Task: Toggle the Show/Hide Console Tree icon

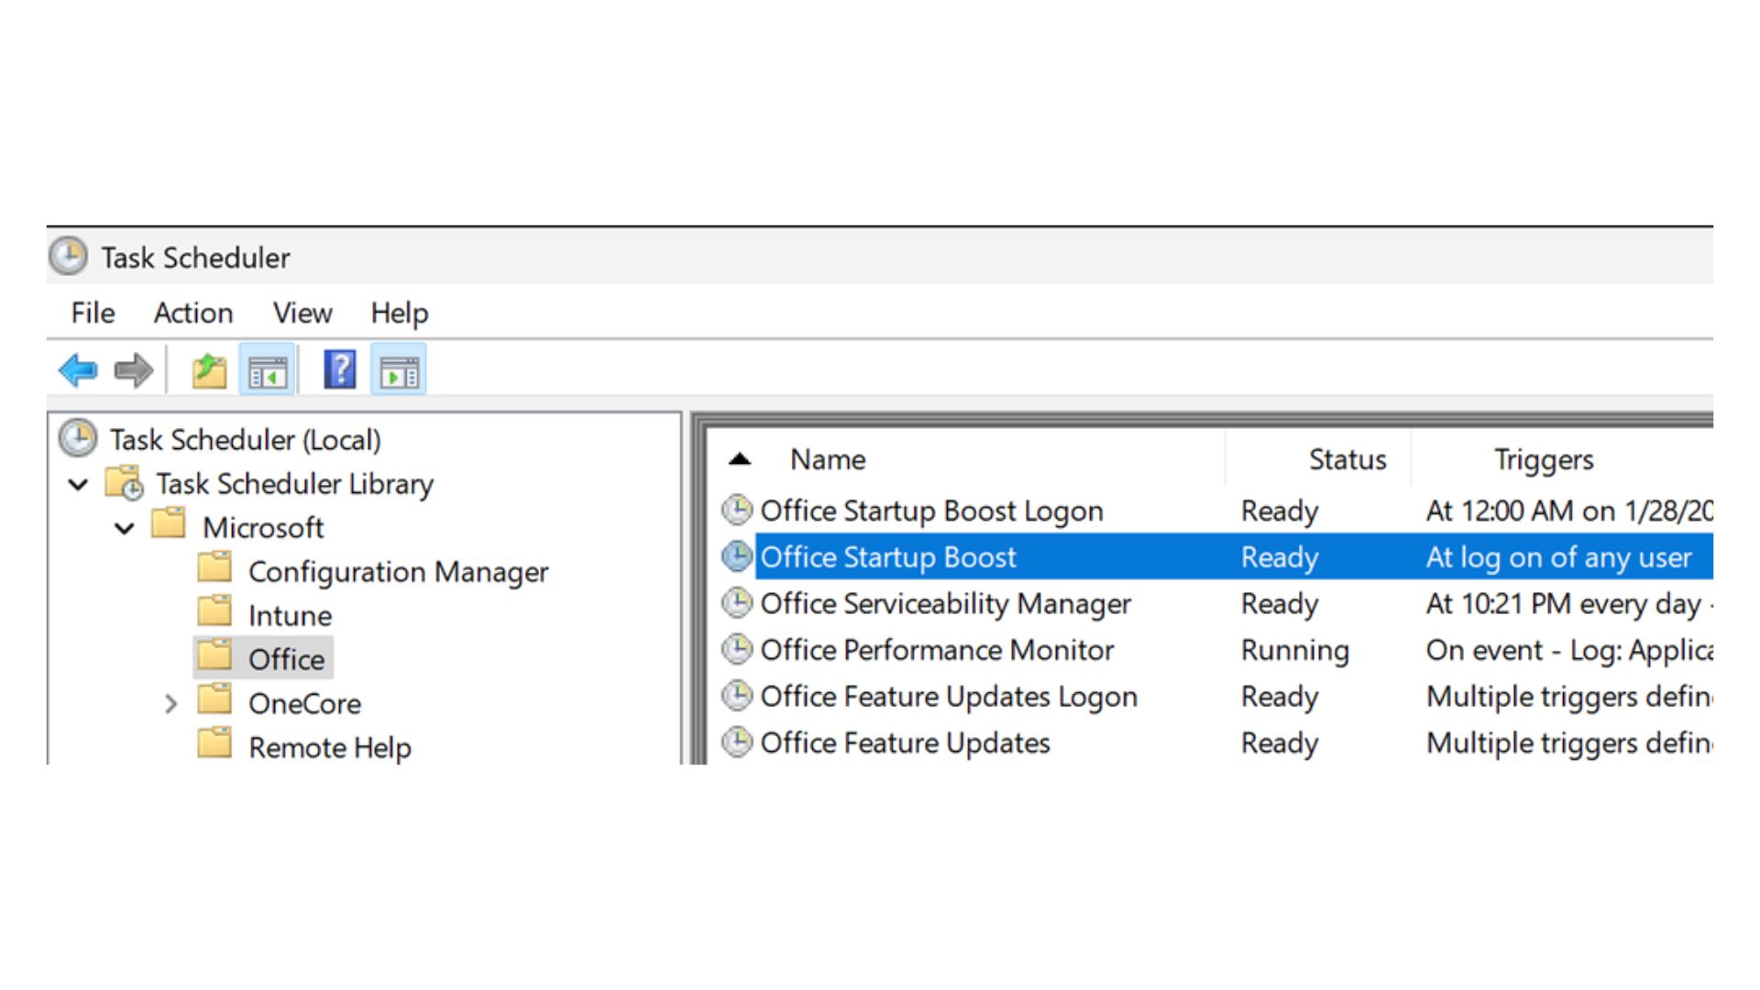Action: (268, 370)
